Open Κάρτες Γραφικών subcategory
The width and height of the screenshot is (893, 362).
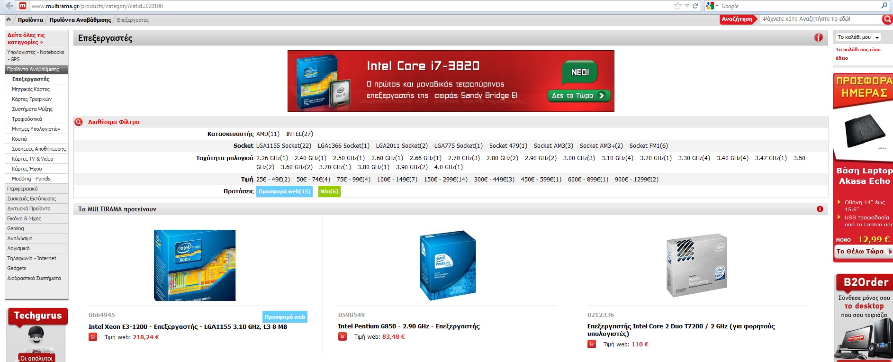tap(32, 99)
